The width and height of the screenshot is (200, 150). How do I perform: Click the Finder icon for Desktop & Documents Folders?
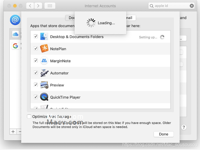pyautogui.click(x=44, y=37)
